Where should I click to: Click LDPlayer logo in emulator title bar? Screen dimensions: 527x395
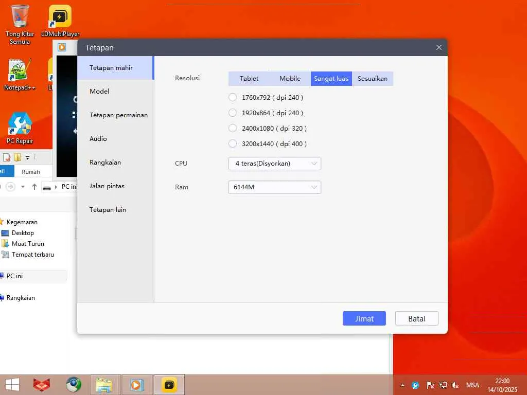[62, 47]
